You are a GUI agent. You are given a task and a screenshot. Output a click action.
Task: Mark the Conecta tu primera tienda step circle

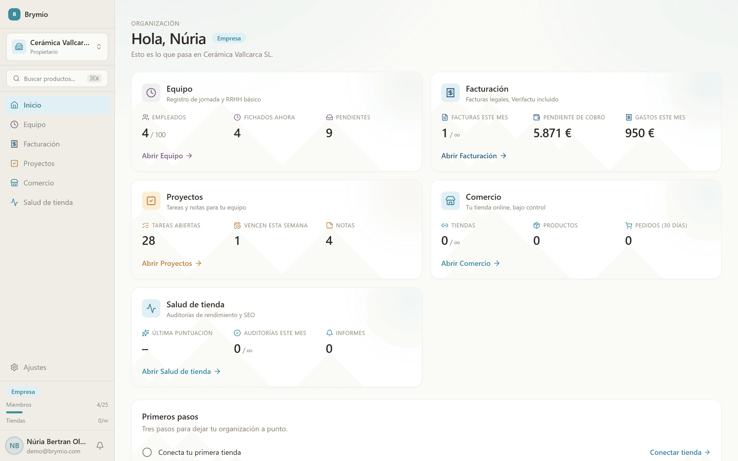(147, 453)
